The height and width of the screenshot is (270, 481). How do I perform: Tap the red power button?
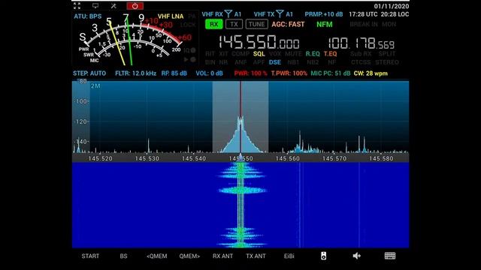click(x=135, y=6)
